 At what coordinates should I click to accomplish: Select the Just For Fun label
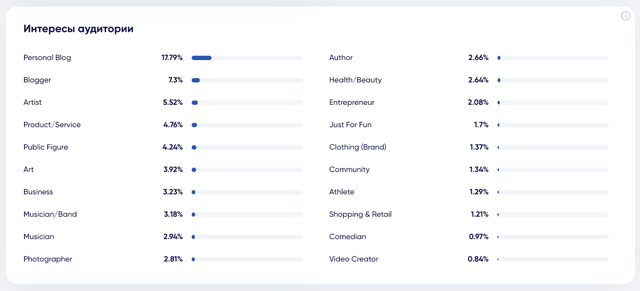350,125
